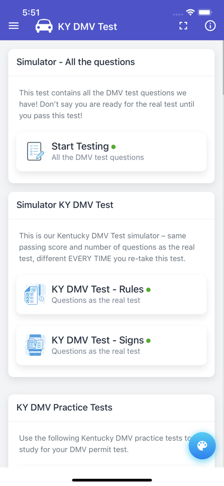
Task: Tap the car logo icon
Action: pyautogui.click(x=44, y=26)
